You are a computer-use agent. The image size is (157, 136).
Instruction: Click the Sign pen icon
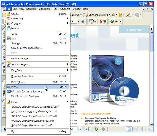point(129,15)
